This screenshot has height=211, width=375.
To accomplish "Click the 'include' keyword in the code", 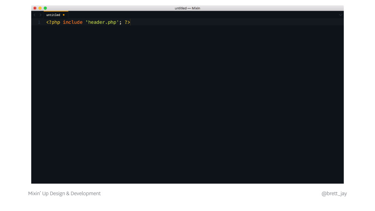I will coord(73,22).
